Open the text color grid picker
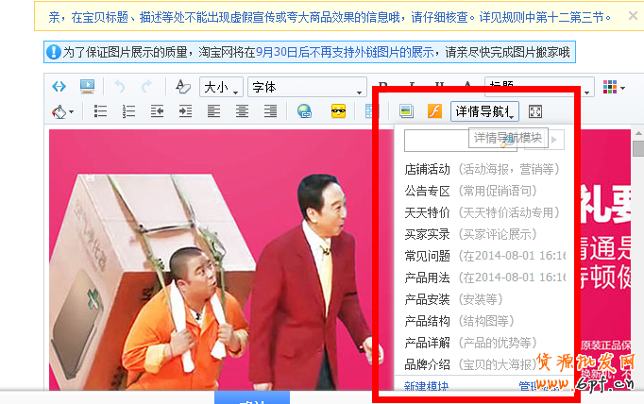The height and width of the screenshot is (404, 644). coord(614,87)
